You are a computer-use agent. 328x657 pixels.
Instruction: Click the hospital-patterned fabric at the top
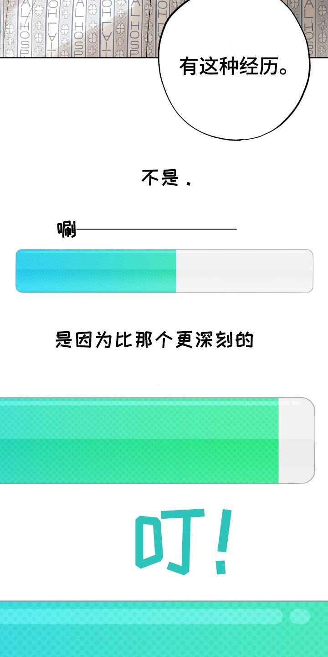click(x=73, y=27)
